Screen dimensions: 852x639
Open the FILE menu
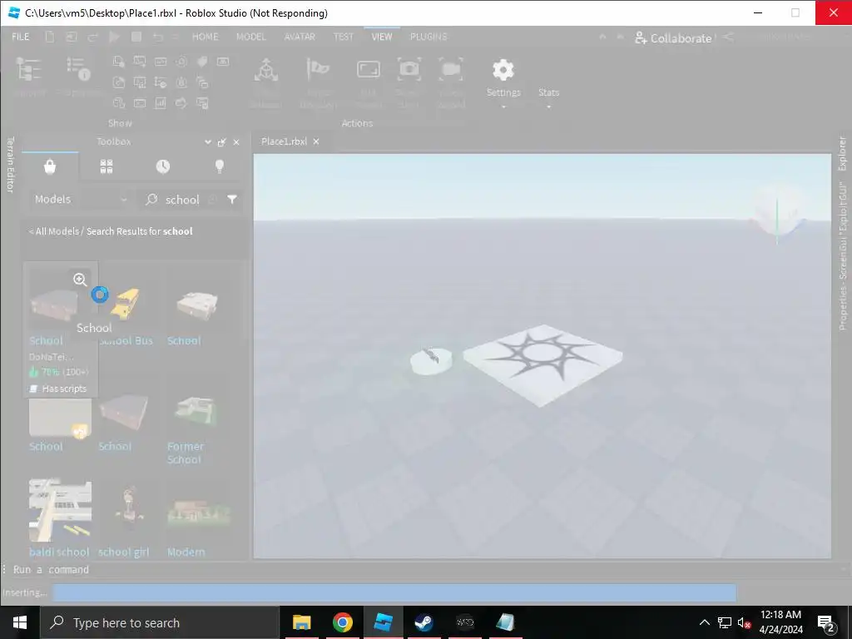[21, 37]
